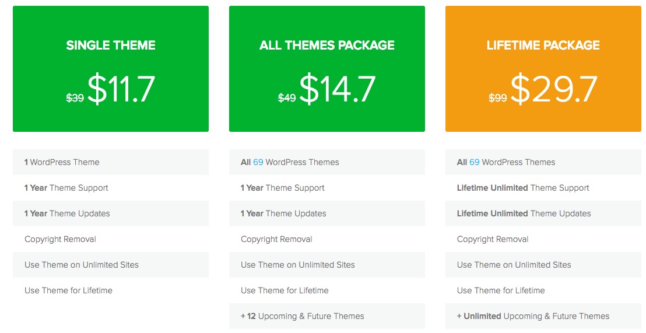Select the ALL THEMES PACKAGE heading
Screen dimensions: 646x333
[326, 45]
